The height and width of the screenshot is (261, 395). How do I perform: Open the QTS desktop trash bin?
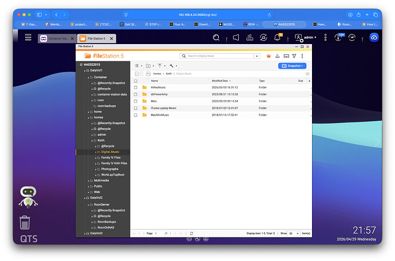25,223
